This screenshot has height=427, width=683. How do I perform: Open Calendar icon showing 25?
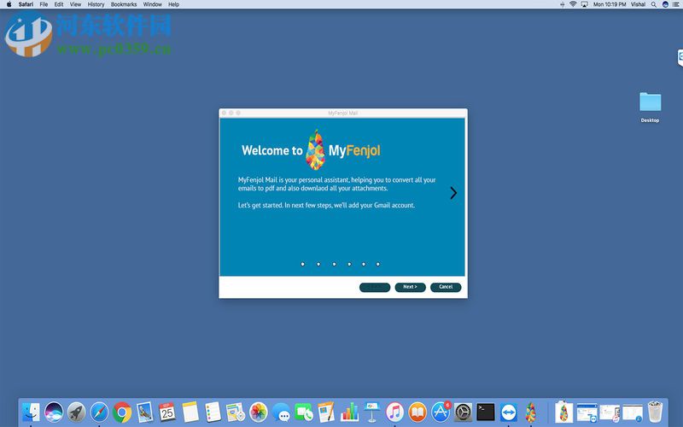click(x=167, y=412)
